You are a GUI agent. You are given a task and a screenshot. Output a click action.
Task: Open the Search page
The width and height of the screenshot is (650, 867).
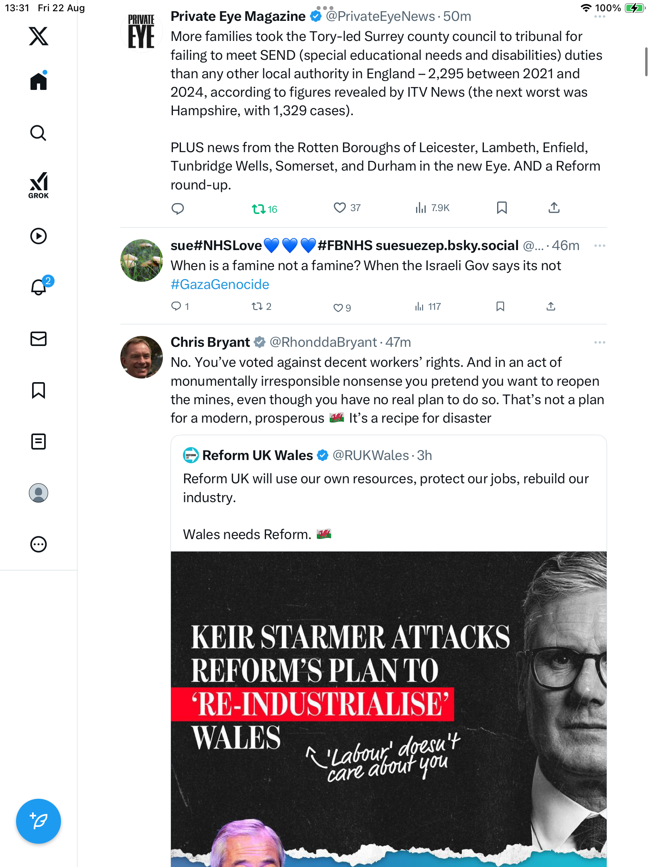coord(39,133)
